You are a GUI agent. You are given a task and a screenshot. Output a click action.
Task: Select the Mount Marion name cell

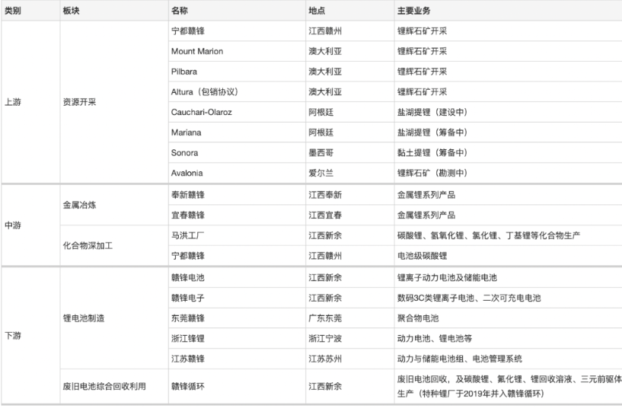(198, 52)
